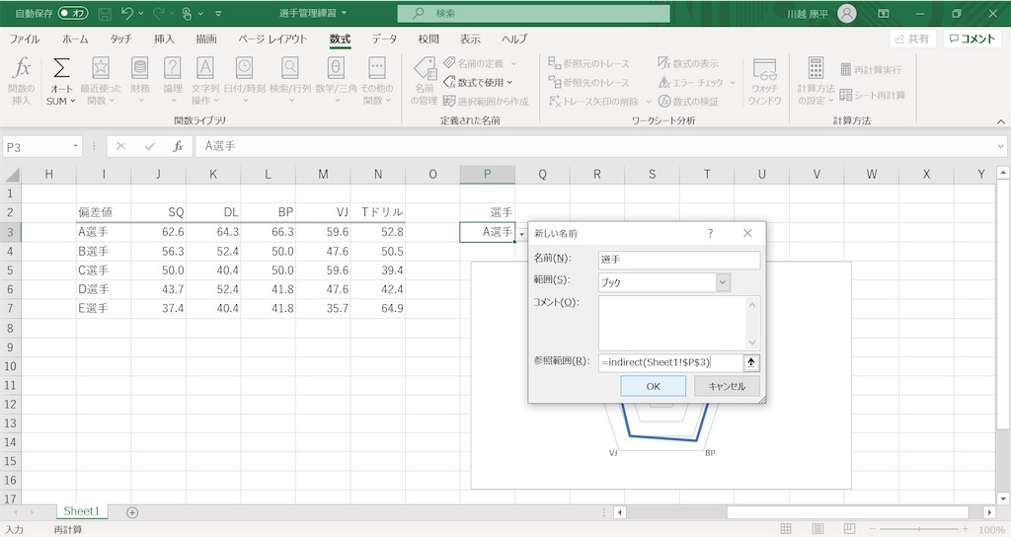Expand the Error Checking dropdown arrow

pos(733,83)
